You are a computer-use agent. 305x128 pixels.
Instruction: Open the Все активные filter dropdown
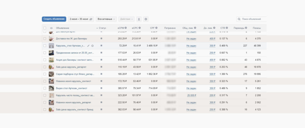106,19
